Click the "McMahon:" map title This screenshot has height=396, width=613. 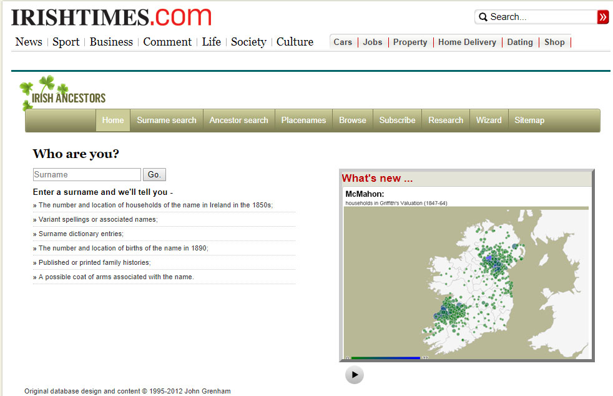point(365,194)
